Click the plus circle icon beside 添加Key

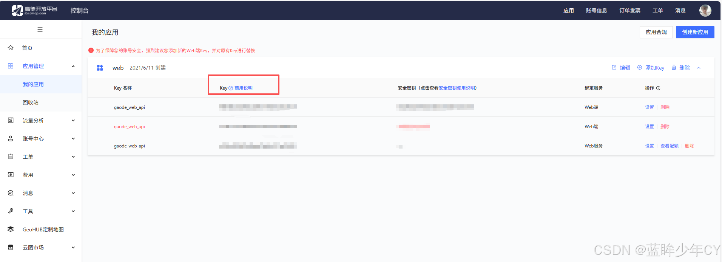coord(640,67)
